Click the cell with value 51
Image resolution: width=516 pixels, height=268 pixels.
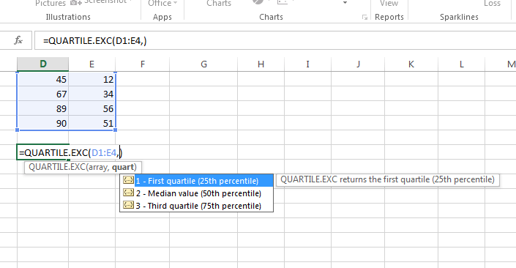91,123
